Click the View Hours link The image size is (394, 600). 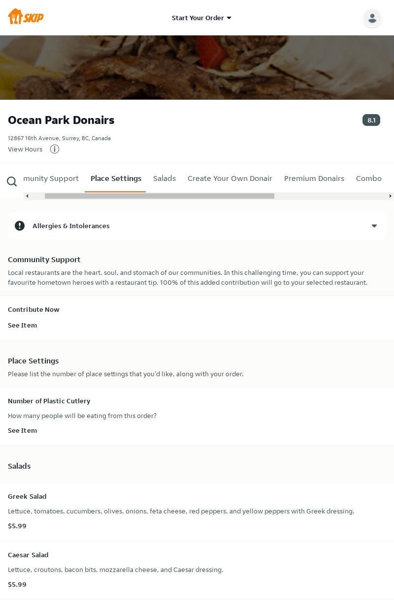[x=25, y=149]
